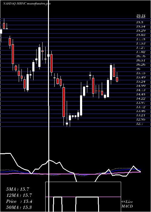Click the 14.99 price axis label

click(141, 86)
